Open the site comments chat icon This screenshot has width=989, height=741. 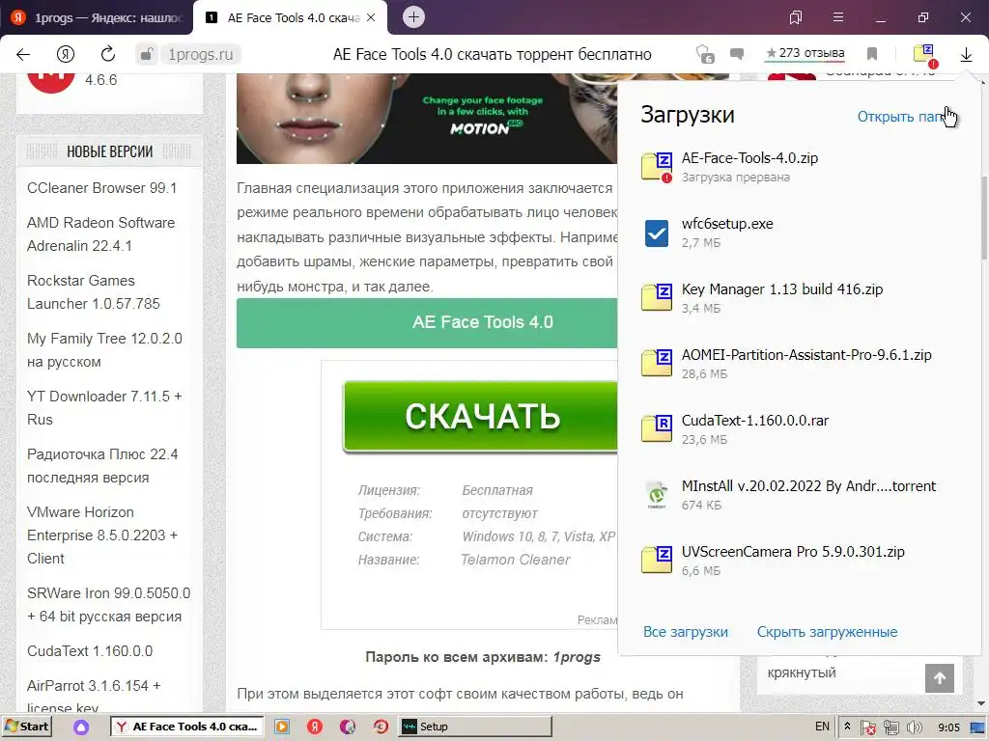[736, 54]
